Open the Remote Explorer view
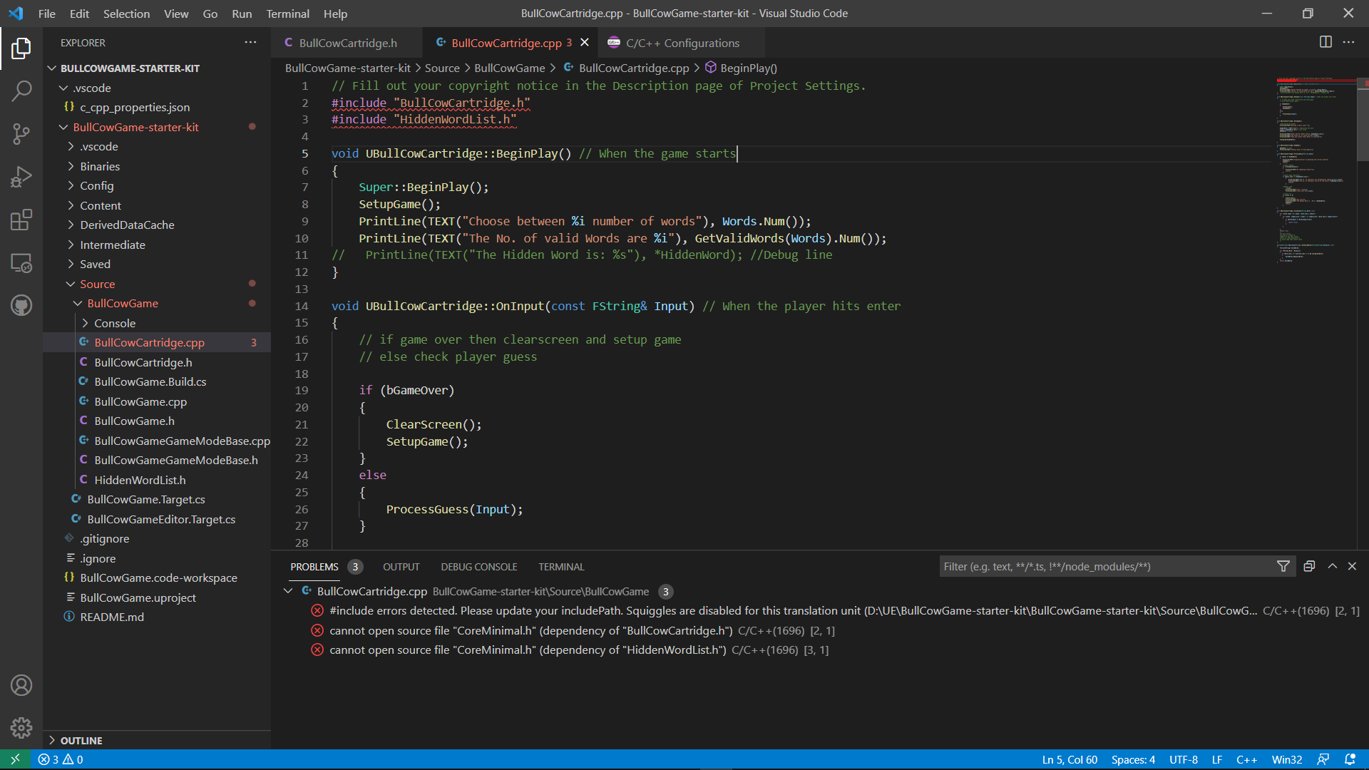The width and height of the screenshot is (1369, 770). tap(21, 263)
